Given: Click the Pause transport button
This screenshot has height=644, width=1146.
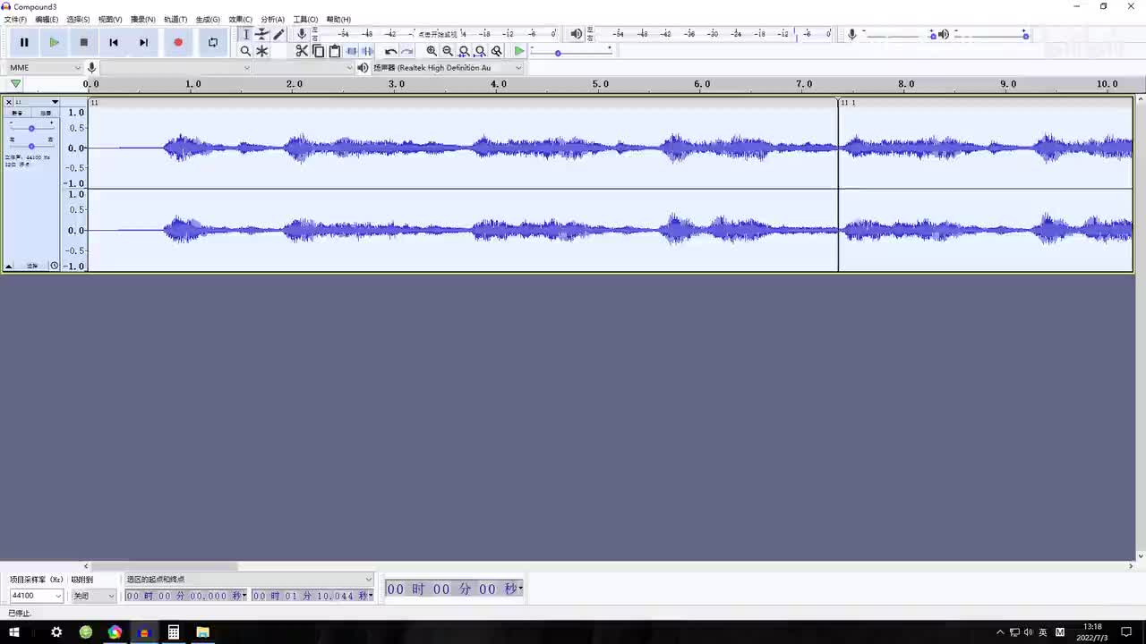Looking at the screenshot, I should pyautogui.click(x=24, y=42).
